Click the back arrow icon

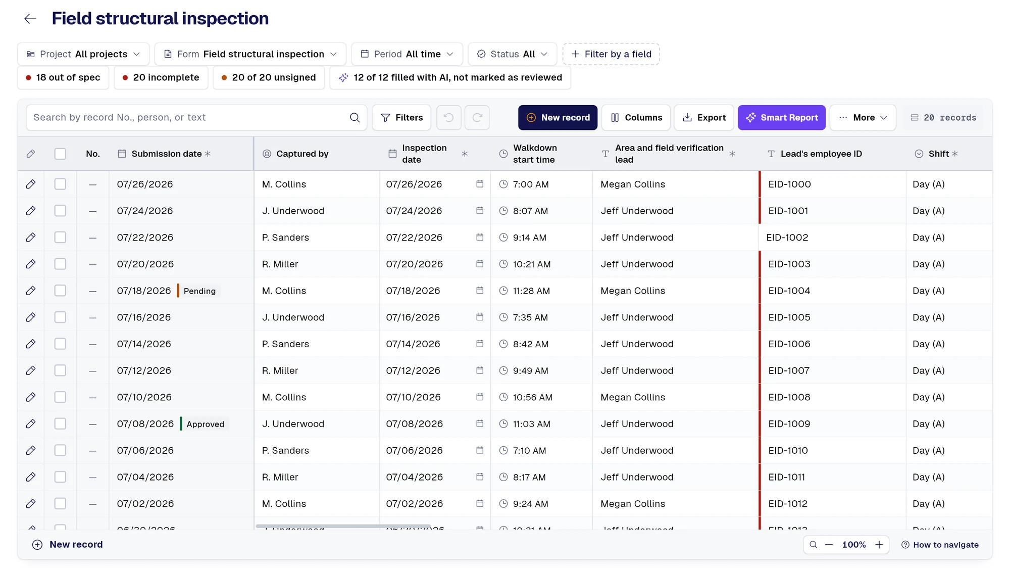pos(30,19)
